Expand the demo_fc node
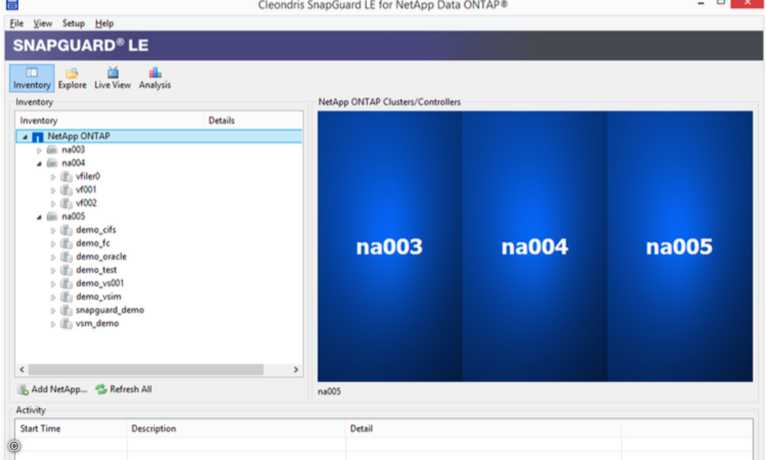The image size is (766, 460). click(54, 243)
